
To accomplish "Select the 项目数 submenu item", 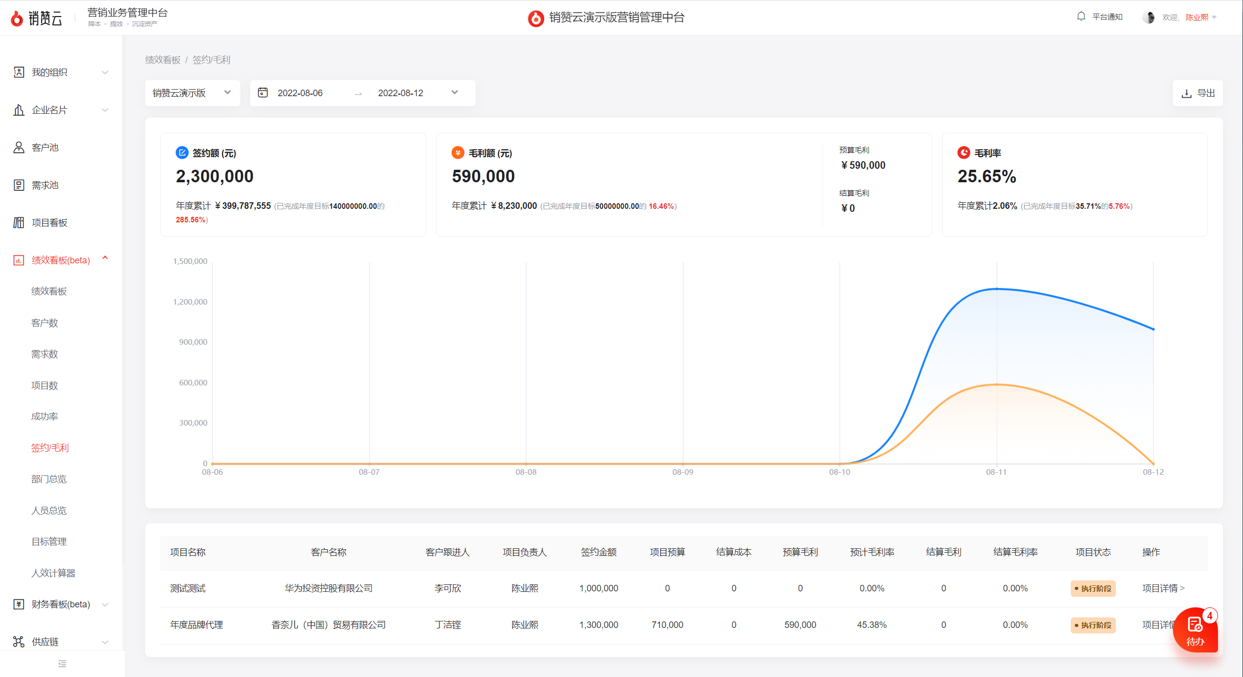I will tap(45, 385).
